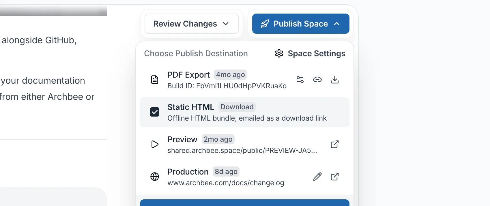490x206 pixels.
Task: Open Space Settings link
Action: pos(310,53)
